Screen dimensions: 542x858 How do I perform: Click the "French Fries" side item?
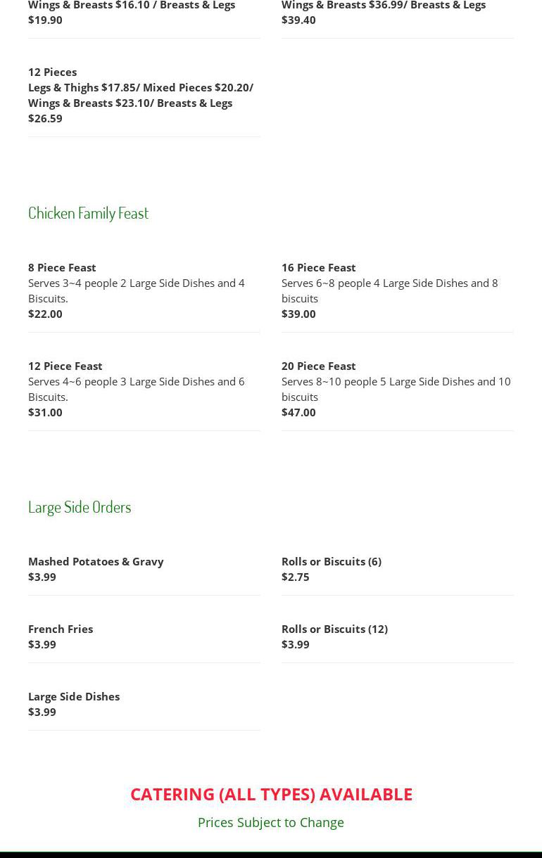61,629
